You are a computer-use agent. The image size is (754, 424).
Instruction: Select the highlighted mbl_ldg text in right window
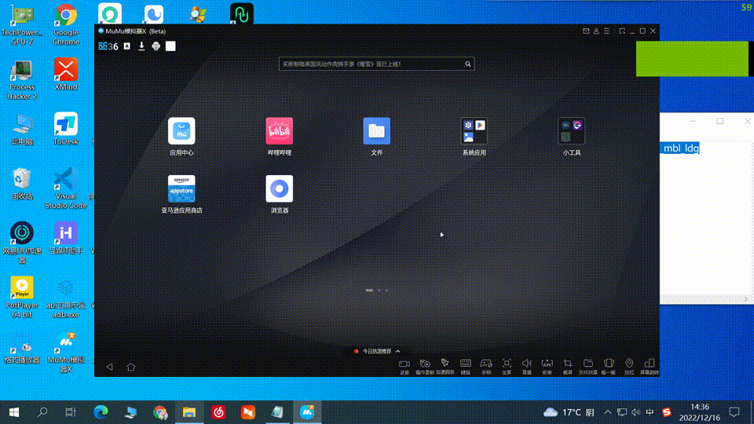[680, 148]
